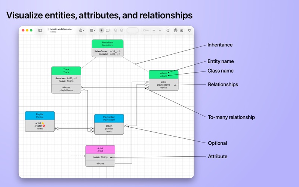The image size is (299, 187).
Task: Select the album relationship in PlaylistItem
Action: point(109,126)
